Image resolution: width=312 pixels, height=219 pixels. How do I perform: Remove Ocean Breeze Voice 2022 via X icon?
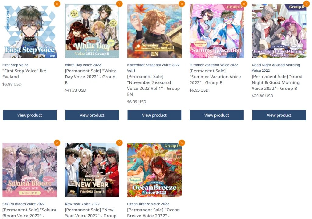[x=182, y=143]
